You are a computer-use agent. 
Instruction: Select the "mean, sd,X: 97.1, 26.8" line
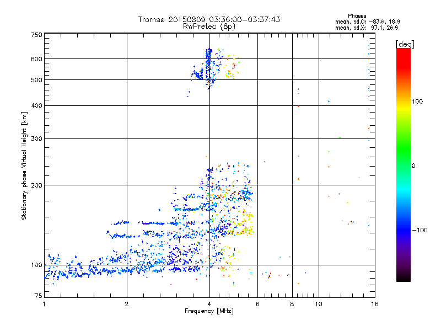(367, 28)
